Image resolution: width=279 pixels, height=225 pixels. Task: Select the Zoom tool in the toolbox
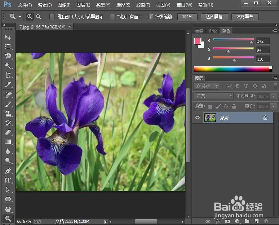(8, 219)
